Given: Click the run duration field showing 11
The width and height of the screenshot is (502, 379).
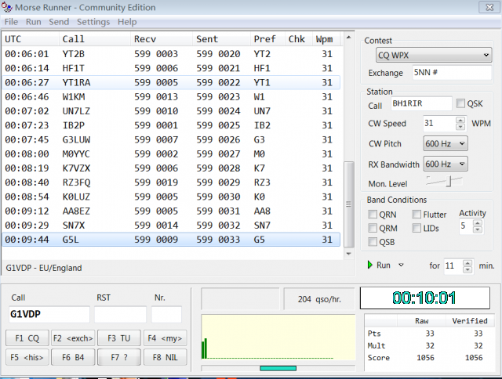Looking at the screenshot, I should coord(453,266).
